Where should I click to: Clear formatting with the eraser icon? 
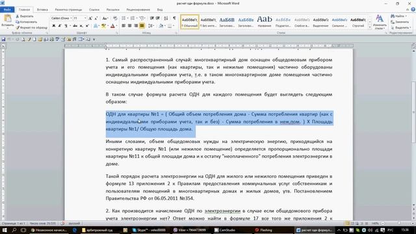pyautogui.click(x=115, y=18)
